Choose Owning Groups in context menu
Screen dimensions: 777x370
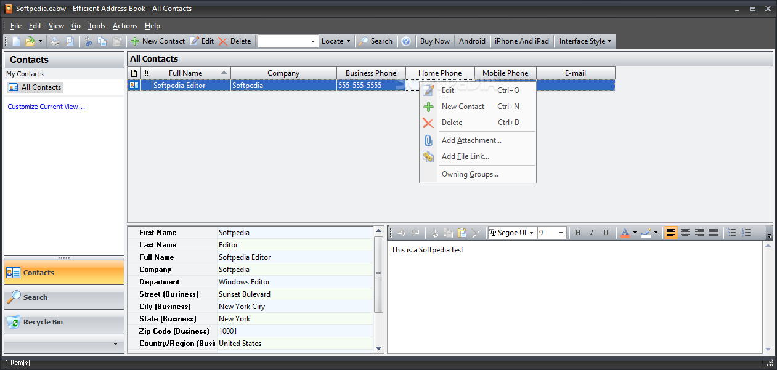[x=478, y=174]
